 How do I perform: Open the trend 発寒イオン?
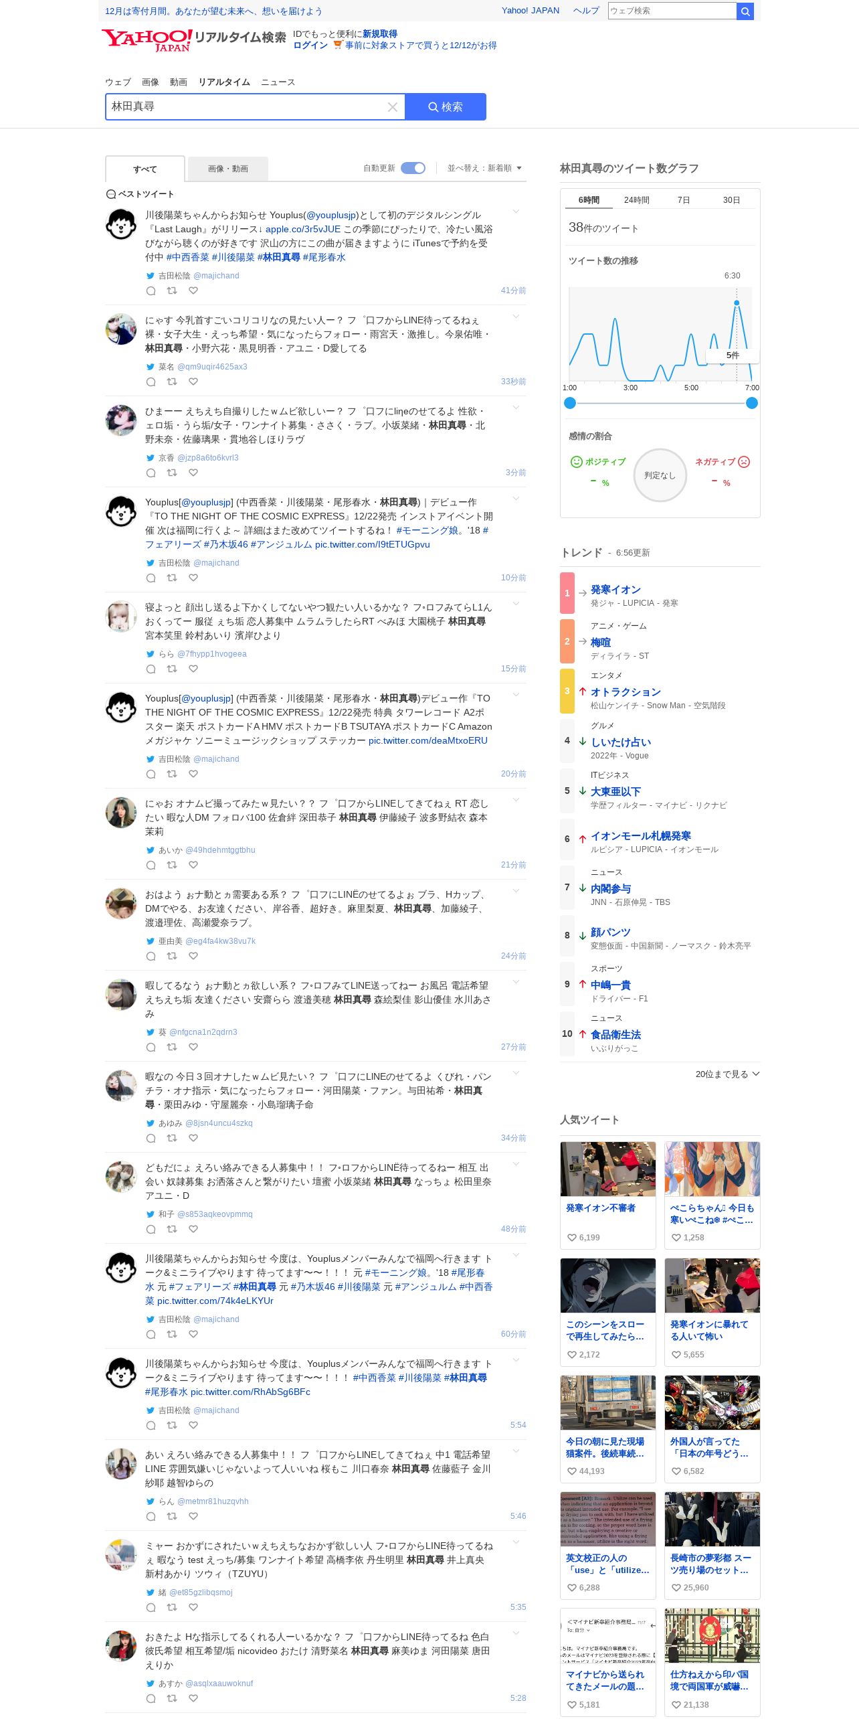click(615, 590)
